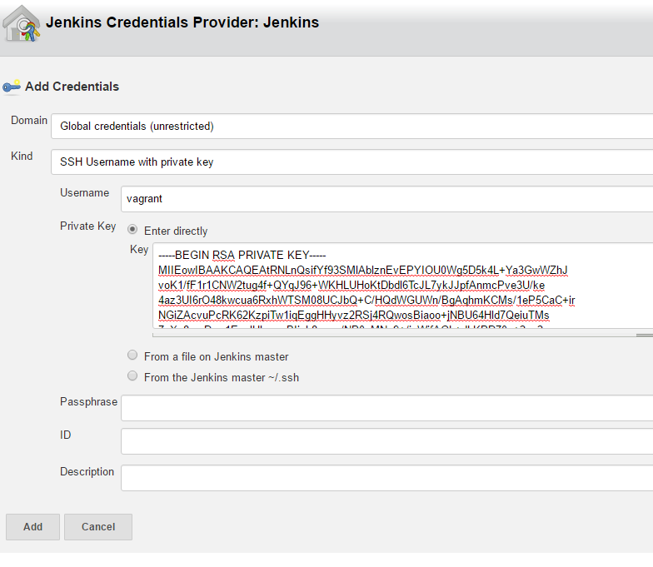This screenshot has height=567, width=653.
Task: Click the BEGIN RSA PRIVATE KEY line
Action: [x=242, y=255]
